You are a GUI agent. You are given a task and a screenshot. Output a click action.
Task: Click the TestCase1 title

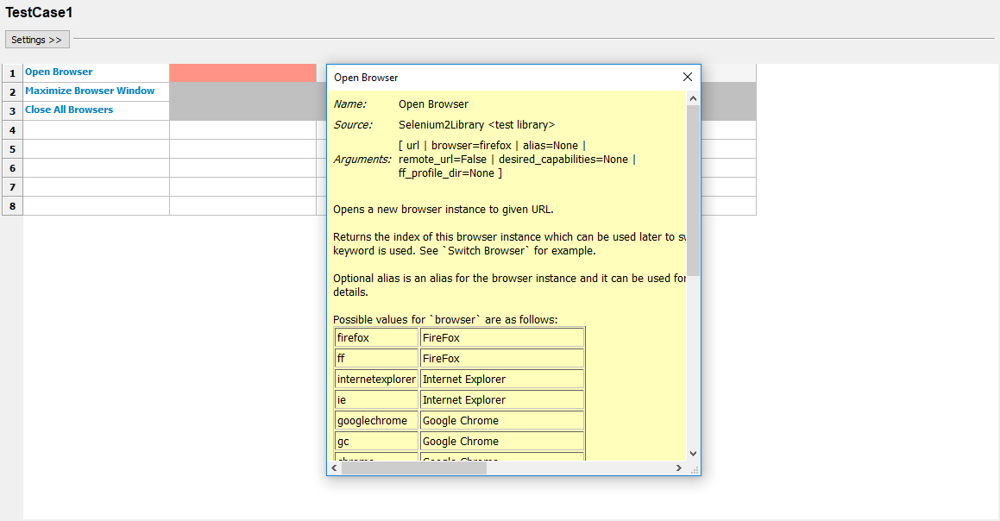pyautogui.click(x=38, y=13)
